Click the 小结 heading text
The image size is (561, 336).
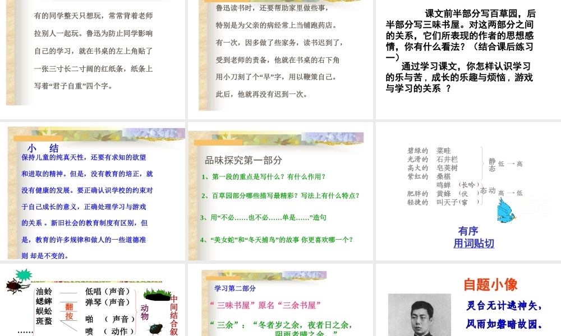[43, 148]
